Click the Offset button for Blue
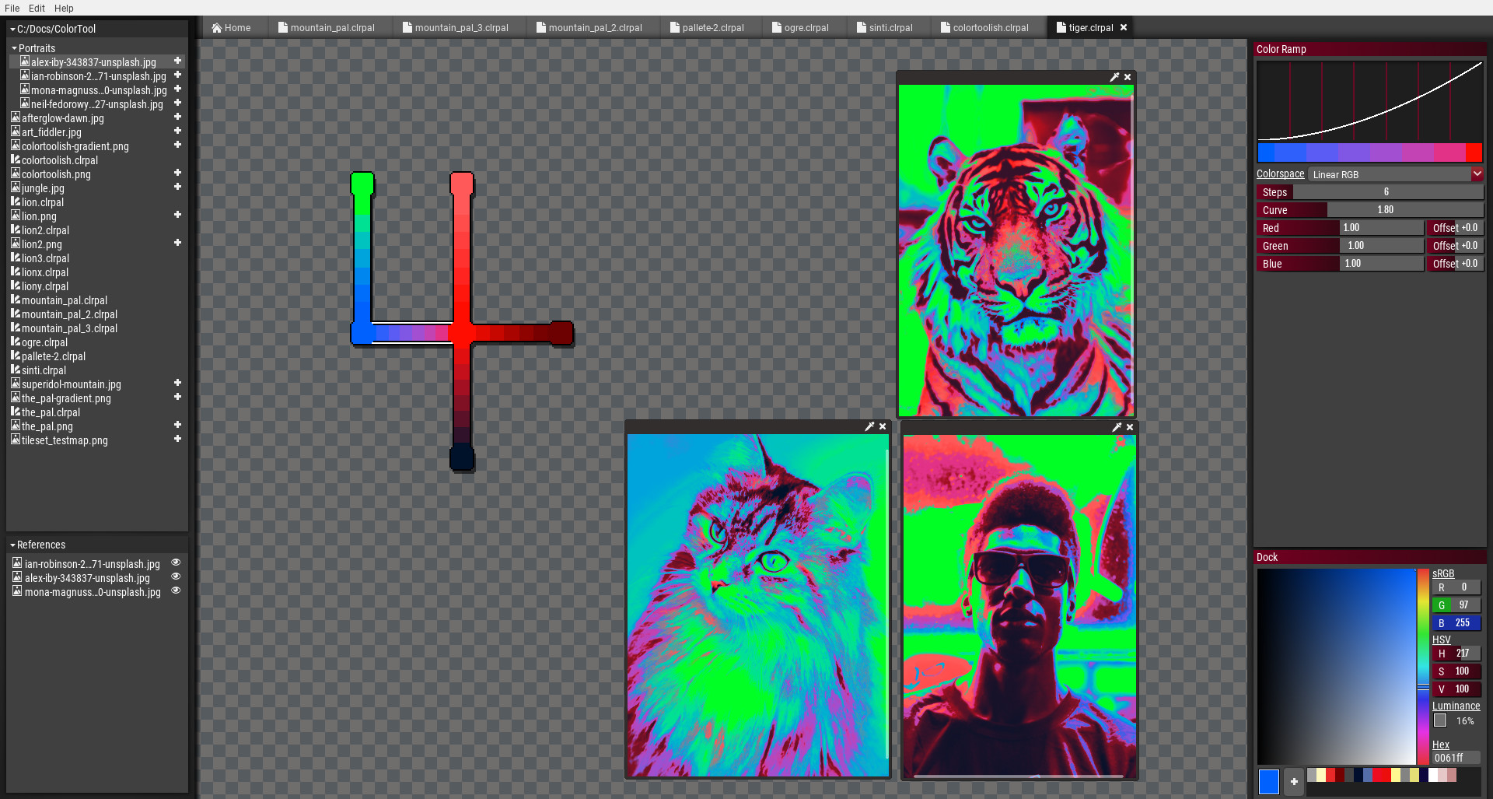This screenshot has width=1493, height=799. [x=1455, y=263]
